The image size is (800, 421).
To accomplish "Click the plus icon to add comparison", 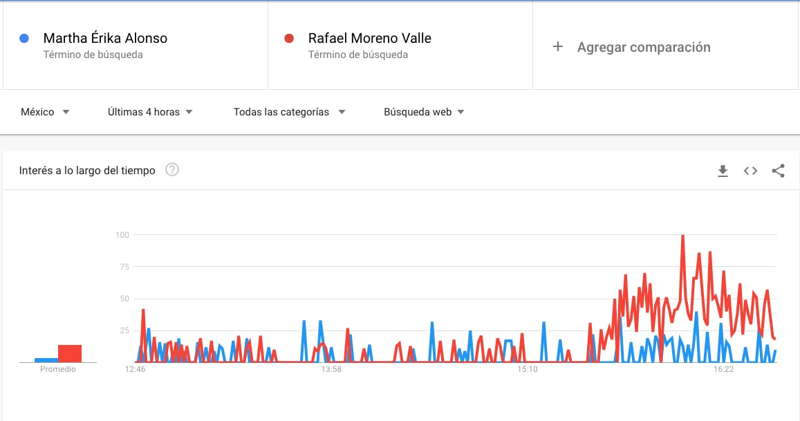I will point(558,47).
